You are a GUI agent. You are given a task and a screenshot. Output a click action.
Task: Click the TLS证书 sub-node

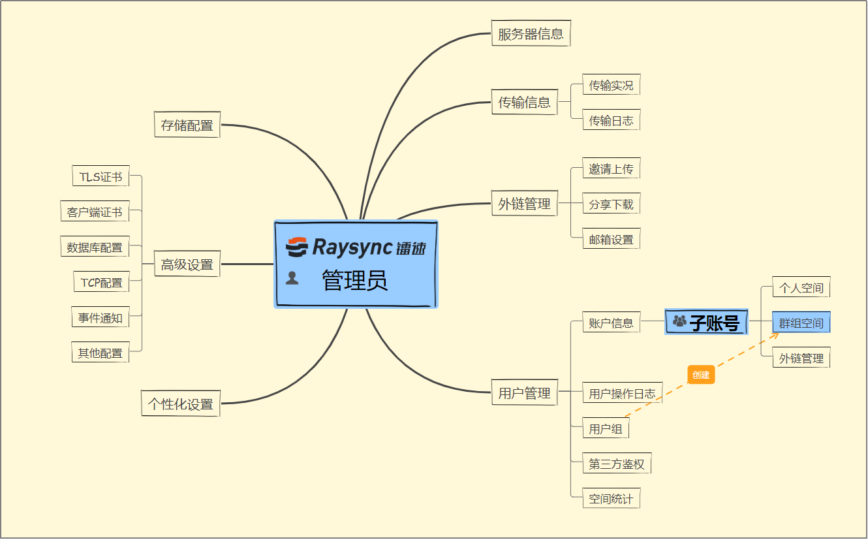[x=101, y=176]
